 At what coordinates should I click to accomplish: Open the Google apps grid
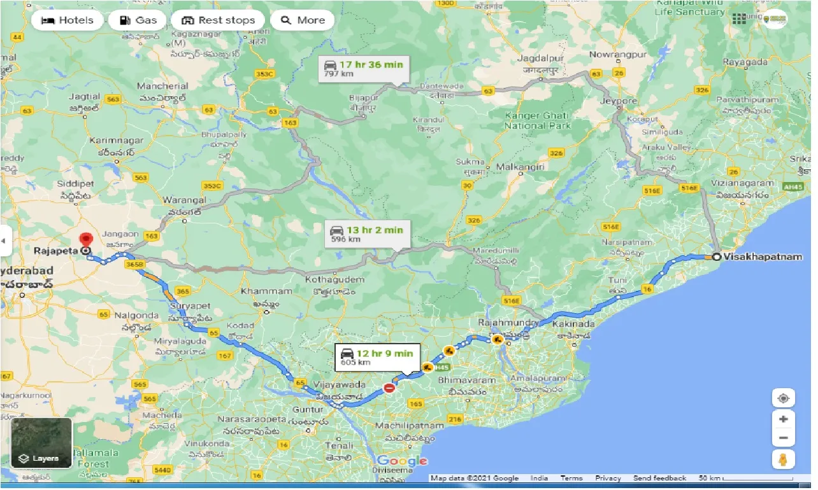tap(739, 19)
